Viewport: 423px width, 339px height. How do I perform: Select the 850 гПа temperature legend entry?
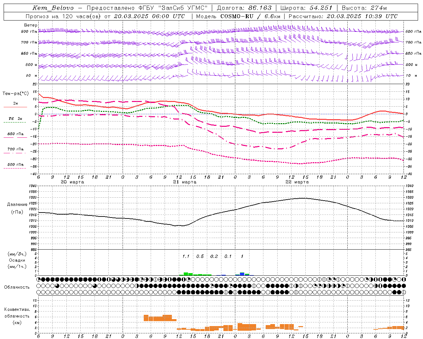click(15, 134)
